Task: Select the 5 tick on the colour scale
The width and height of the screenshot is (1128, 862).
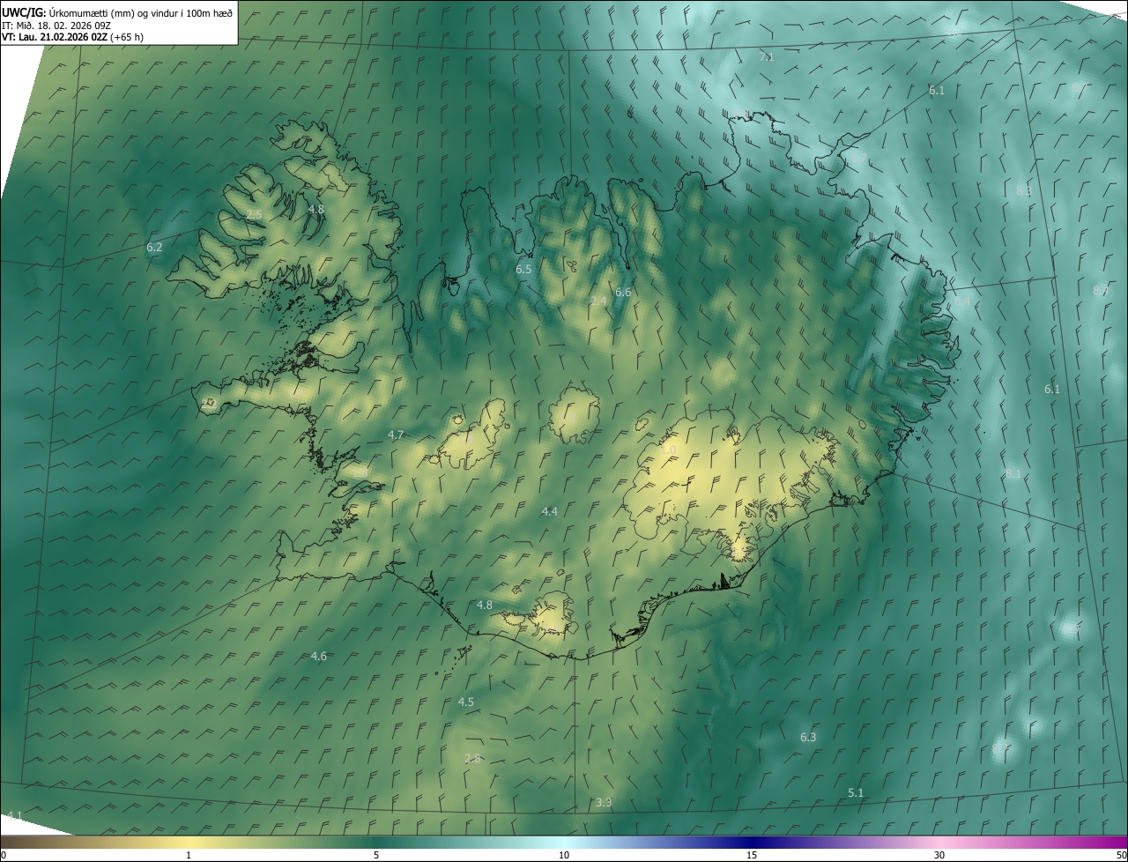Action: pos(376,856)
